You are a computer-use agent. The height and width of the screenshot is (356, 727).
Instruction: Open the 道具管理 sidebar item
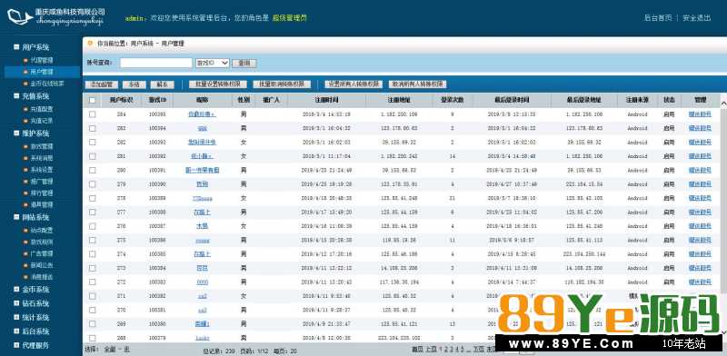click(41, 204)
